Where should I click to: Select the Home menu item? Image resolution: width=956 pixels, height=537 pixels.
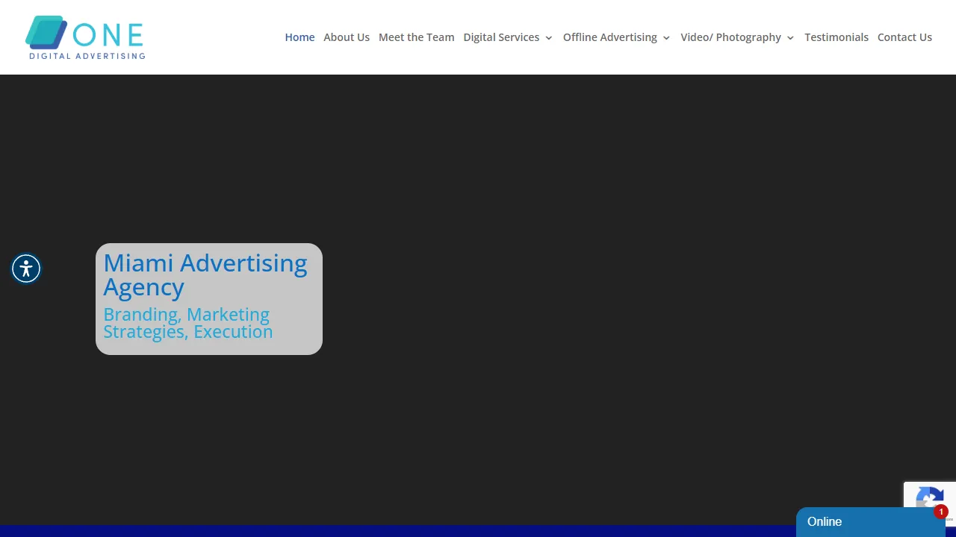pos(299,37)
